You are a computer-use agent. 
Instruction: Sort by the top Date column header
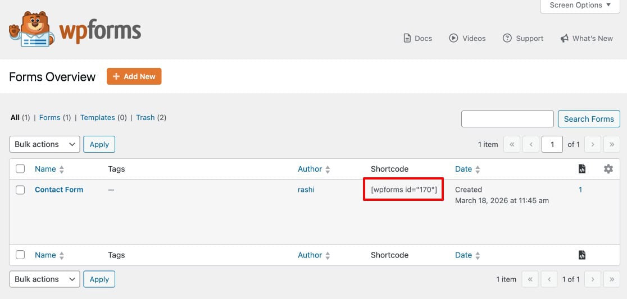(x=464, y=169)
